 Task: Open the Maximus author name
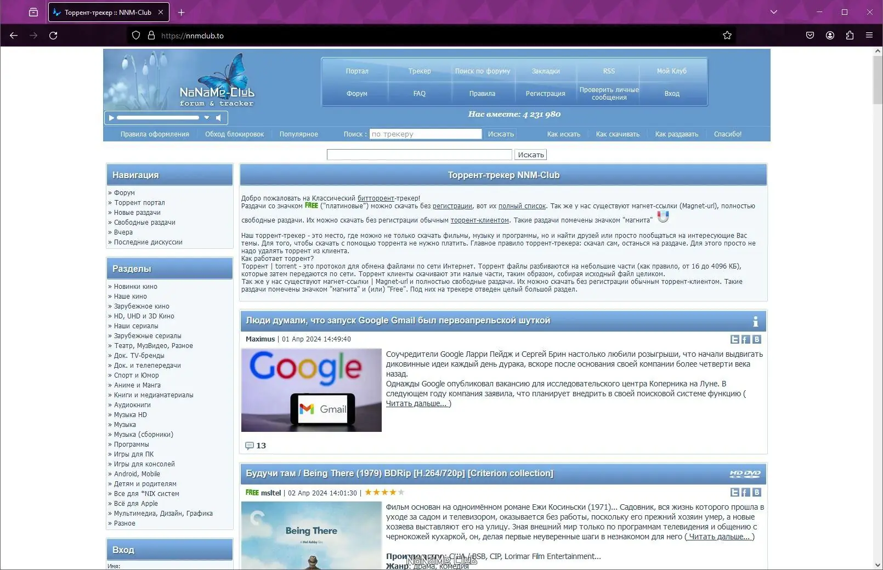[260, 339]
